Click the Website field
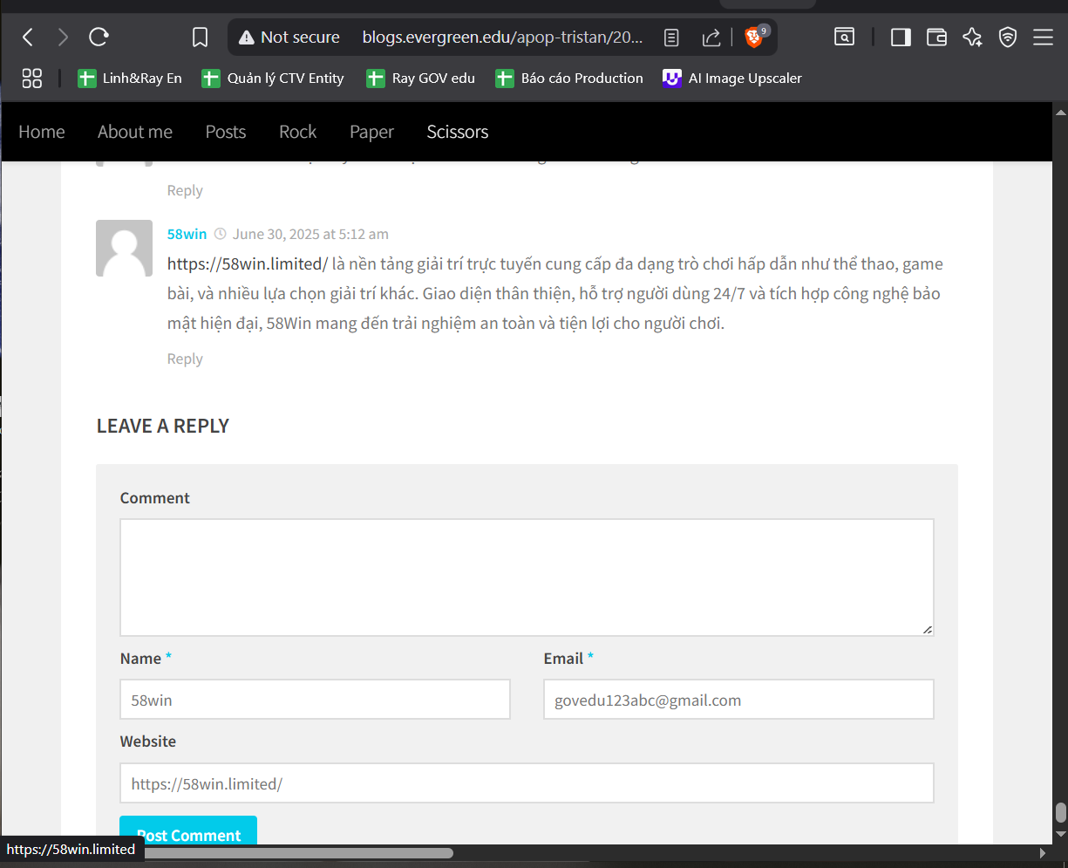The width and height of the screenshot is (1068, 868). coord(527,783)
